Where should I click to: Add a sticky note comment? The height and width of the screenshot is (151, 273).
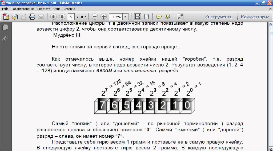pos(159,17)
